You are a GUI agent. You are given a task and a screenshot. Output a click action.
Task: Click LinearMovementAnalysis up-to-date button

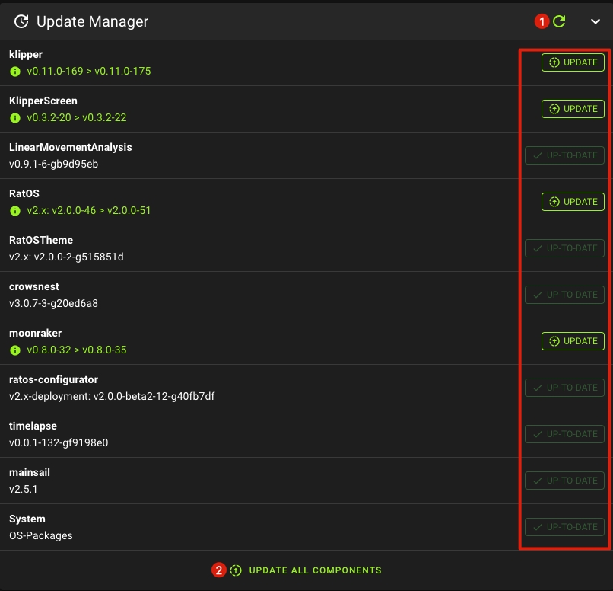(x=564, y=155)
